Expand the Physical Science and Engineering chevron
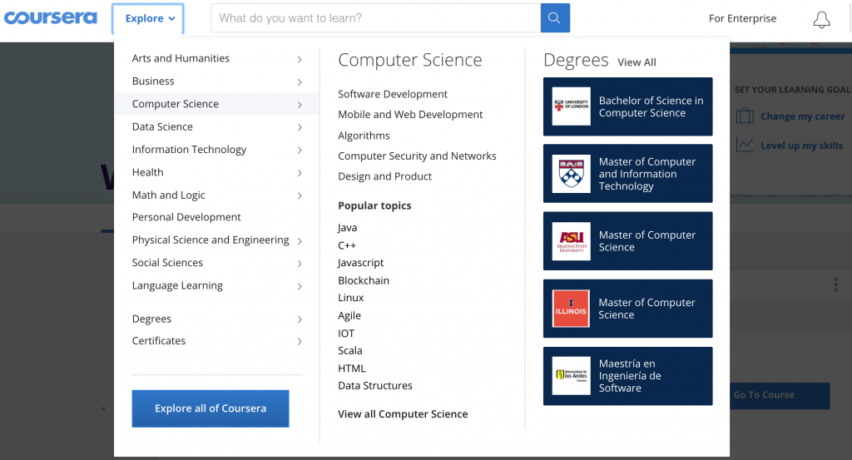 point(300,240)
